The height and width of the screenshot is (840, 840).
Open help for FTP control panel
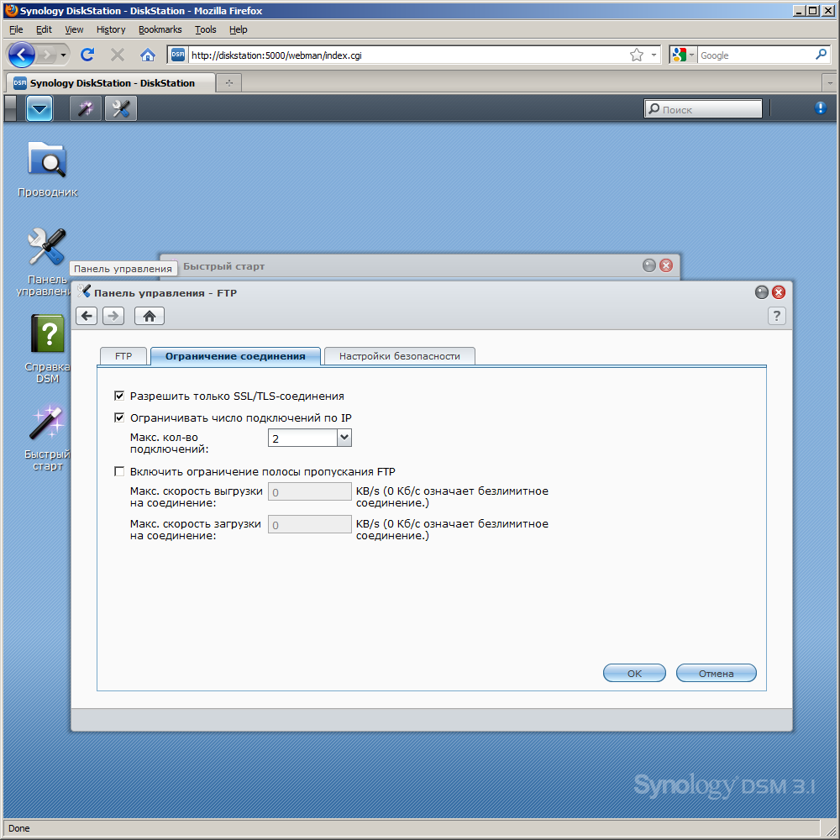(777, 316)
